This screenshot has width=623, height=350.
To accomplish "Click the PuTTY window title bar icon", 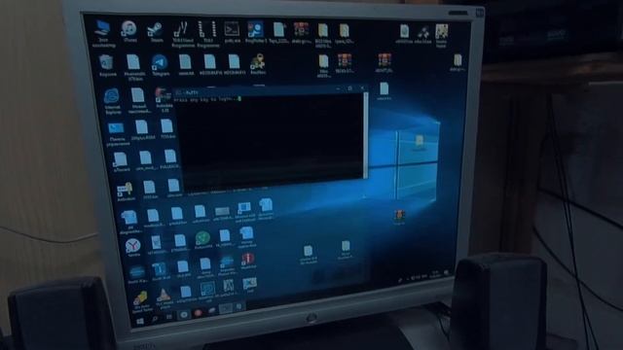I will click(x=178, y=92).
